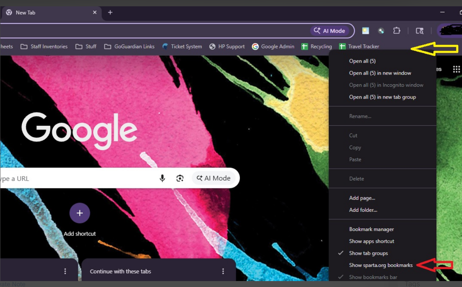Choose Bookmark manager from the context menu
Screen dimensions: 462x287
pos(371,230)
